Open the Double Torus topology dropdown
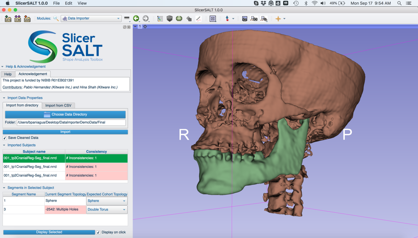This screenshot has width=418, height=238. pyautogui.click(x=107, y=210)
